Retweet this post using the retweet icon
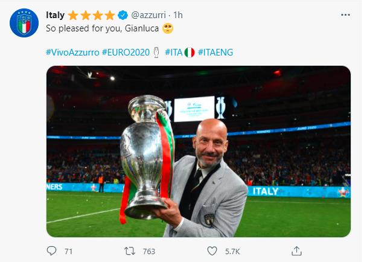 tap(130, 250)
